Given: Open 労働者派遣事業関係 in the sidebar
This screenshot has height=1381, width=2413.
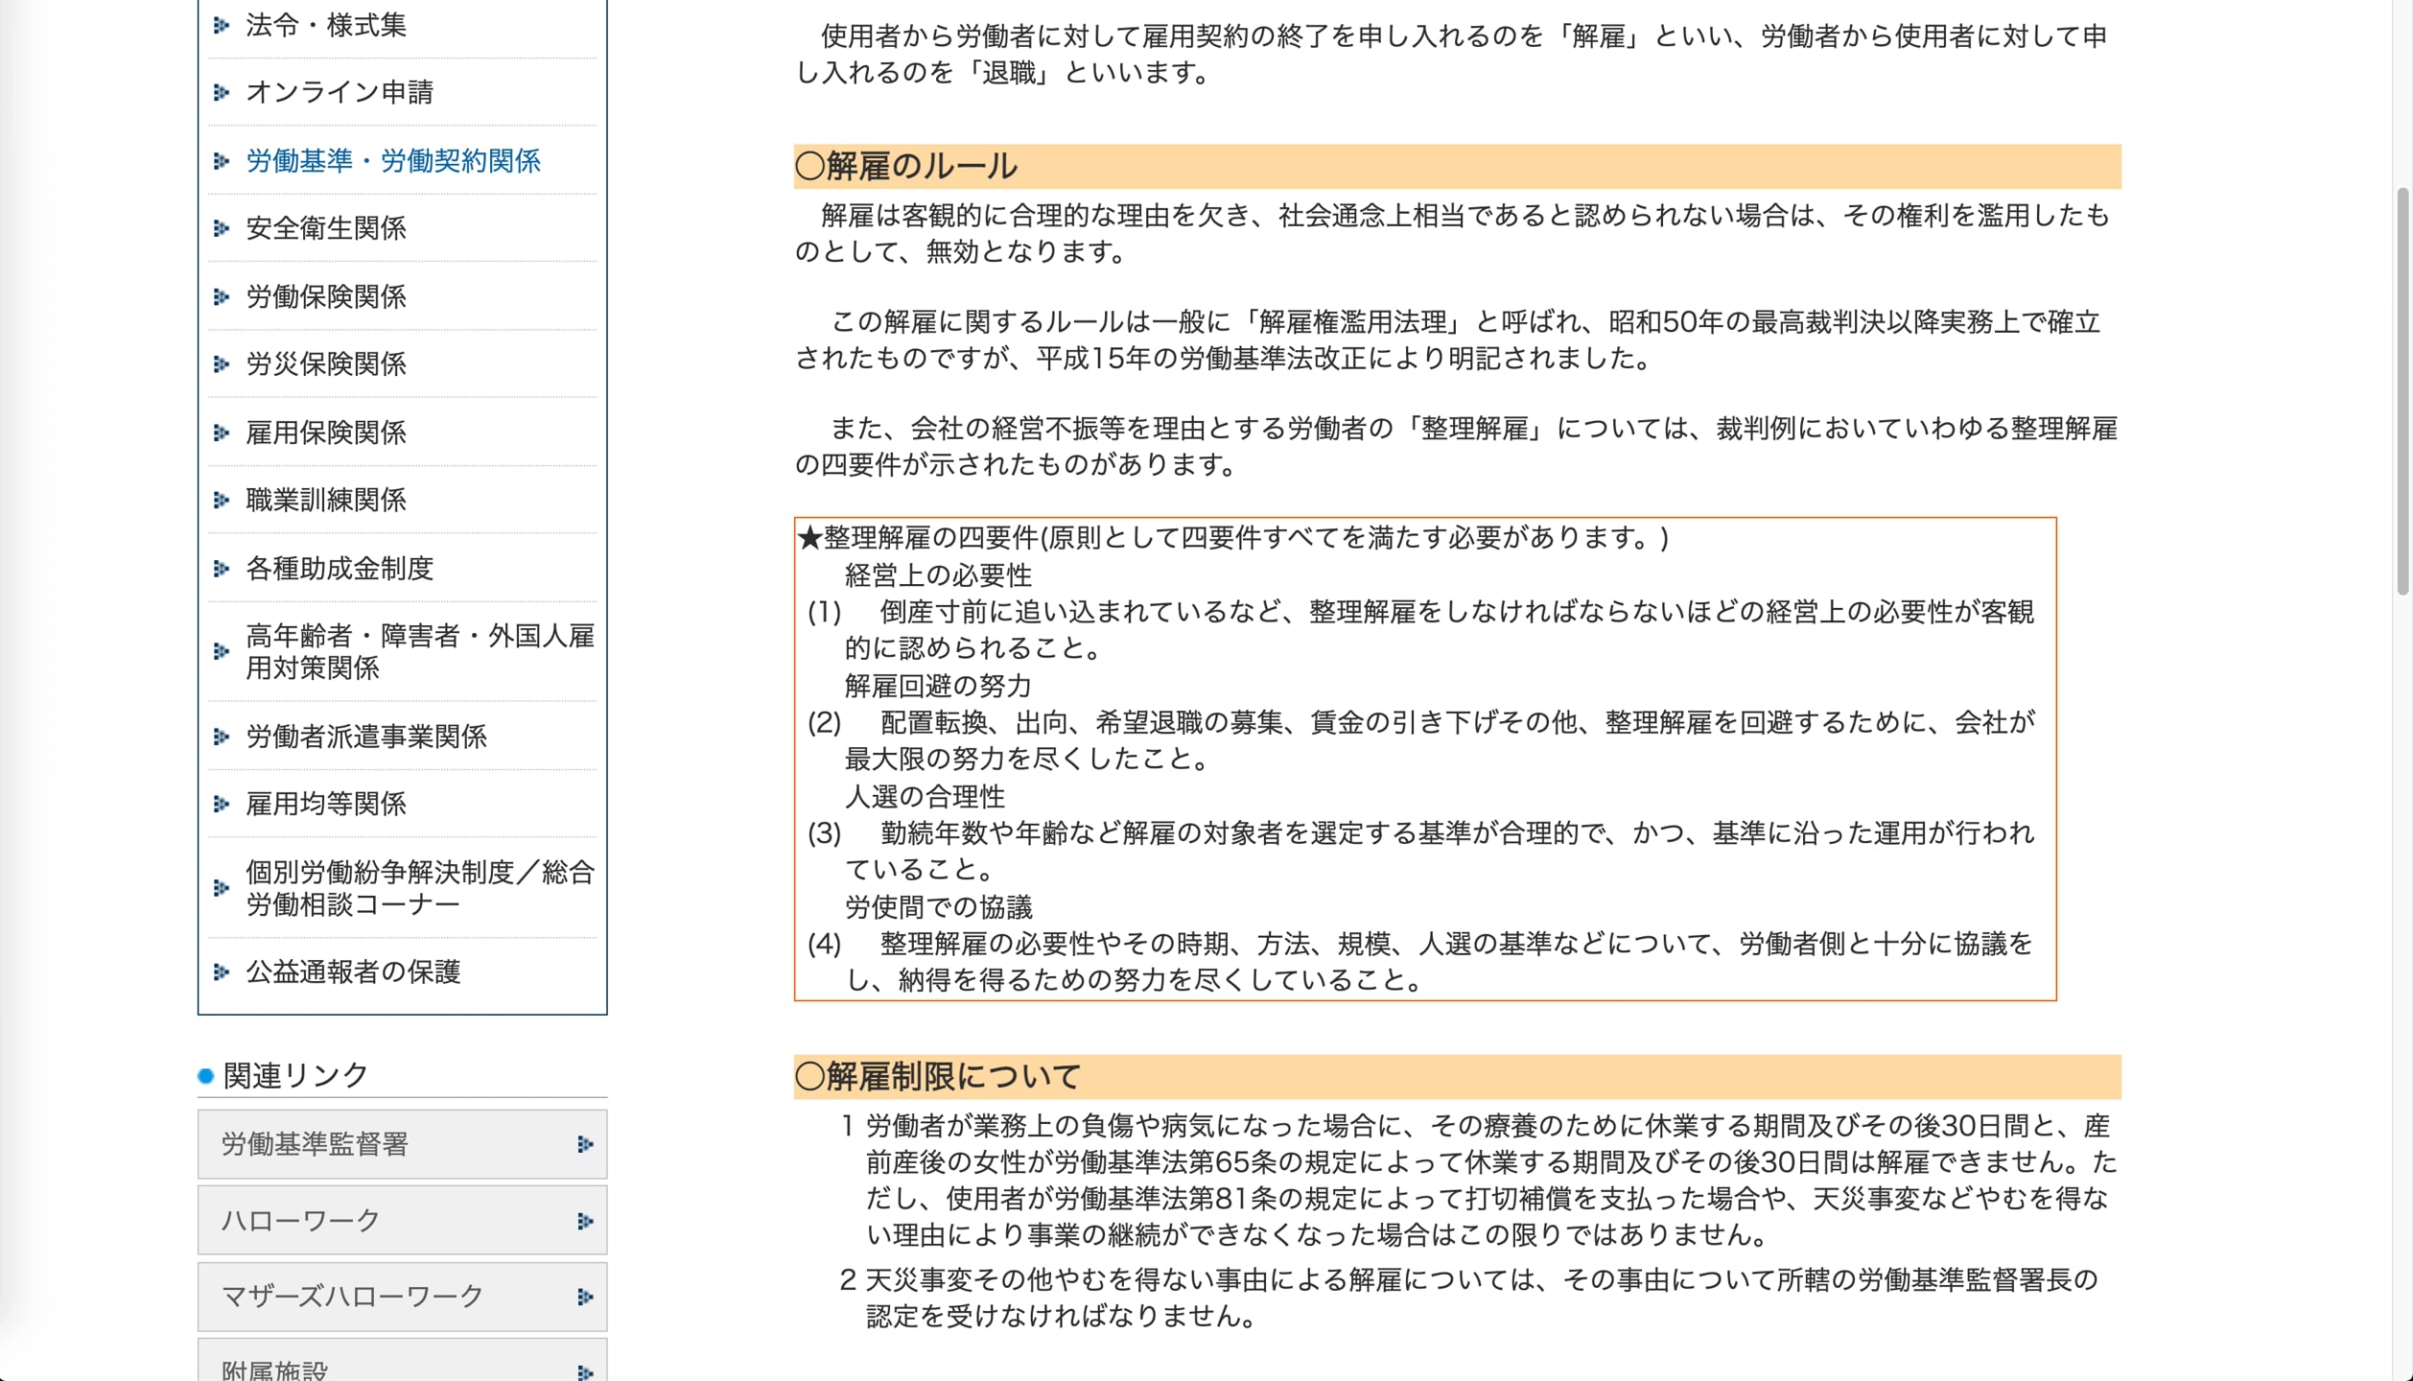Looking at the screenshot, I should 365,737.
